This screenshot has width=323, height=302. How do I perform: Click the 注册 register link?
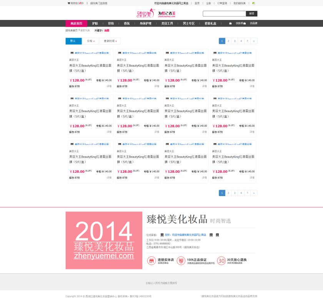pos(208,3)
